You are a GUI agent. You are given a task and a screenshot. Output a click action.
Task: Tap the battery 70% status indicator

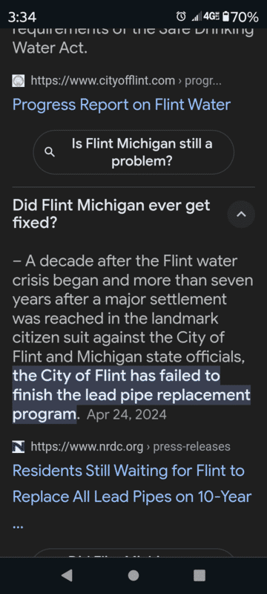click(240, 16)
